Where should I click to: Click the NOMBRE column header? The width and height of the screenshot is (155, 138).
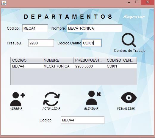point(58,60)
